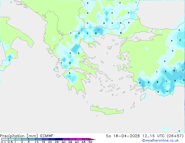Click the legend label '25'
Image resolution: width=185 pixels, height=143 pixels.
[x=57, y=142]
